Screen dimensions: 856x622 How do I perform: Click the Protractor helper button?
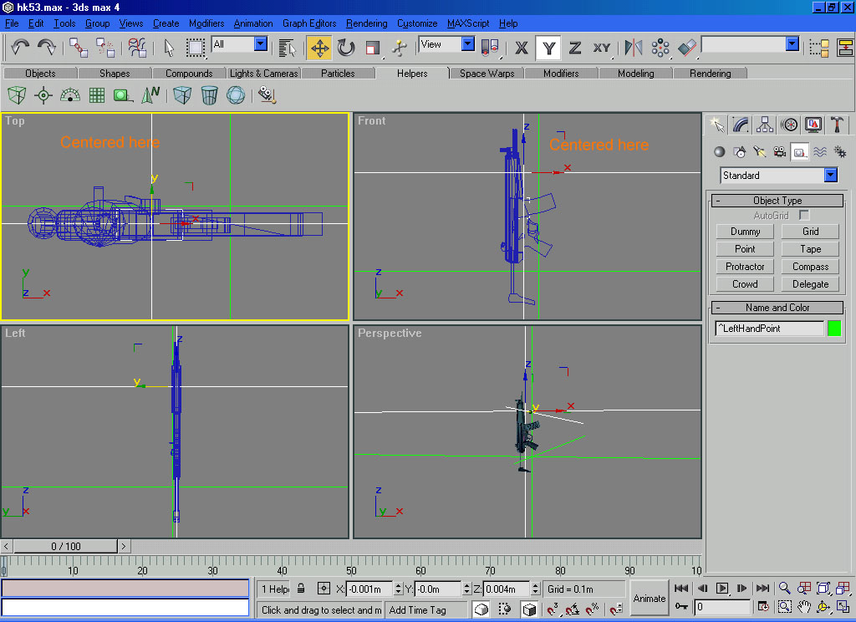(x=745, y=267)
